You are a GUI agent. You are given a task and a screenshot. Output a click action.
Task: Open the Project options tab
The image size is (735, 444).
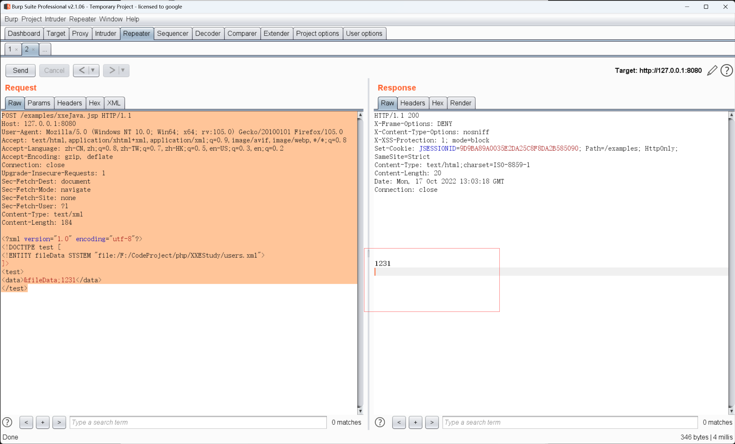click(x=318, y=33)
